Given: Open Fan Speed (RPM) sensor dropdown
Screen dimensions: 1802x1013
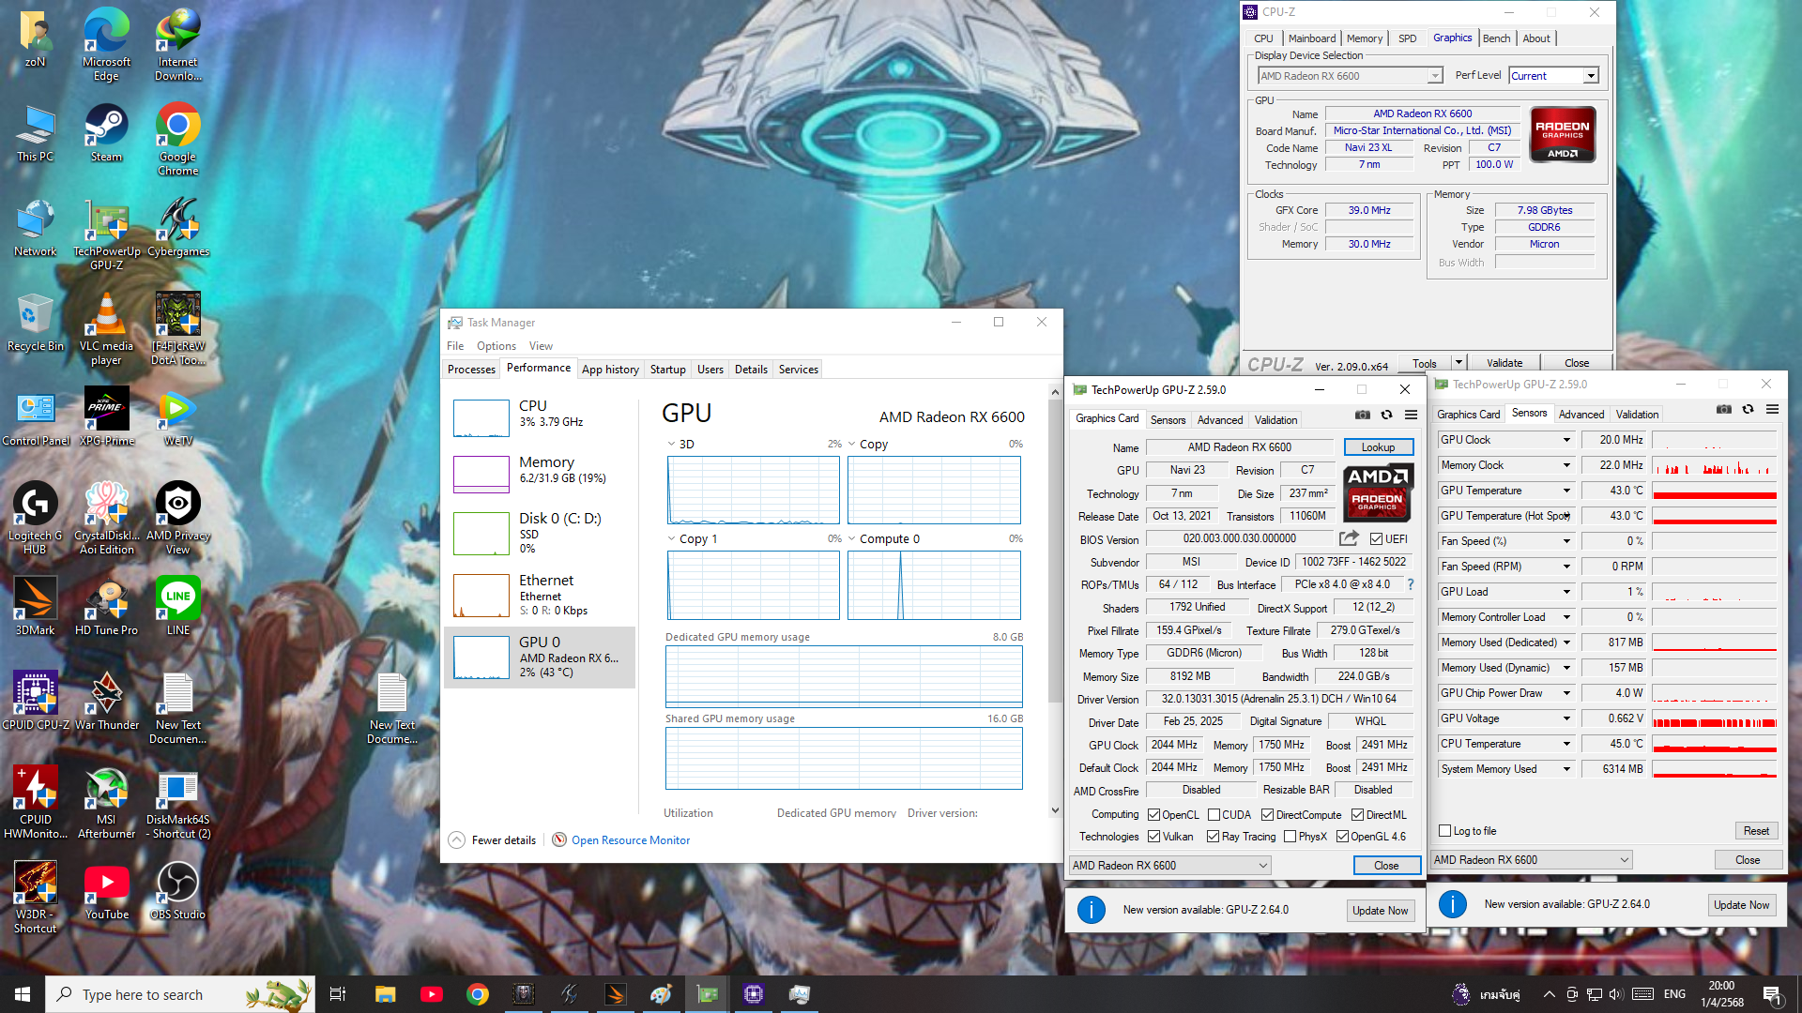Looking at the screenshot, I should [1566, 567].
